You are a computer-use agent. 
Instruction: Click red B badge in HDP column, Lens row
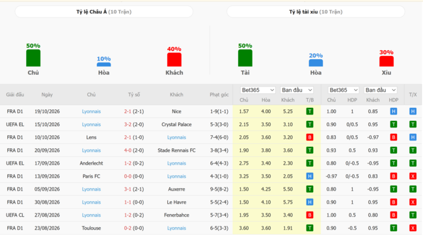click(394, 137)
